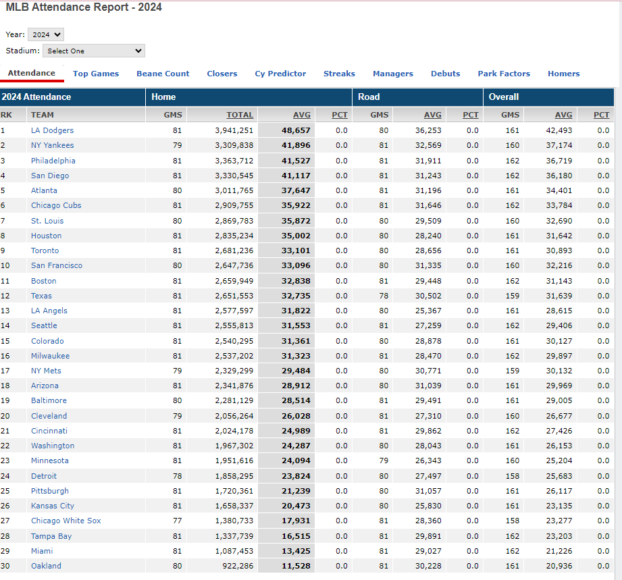
Task: Open the Cy Predictor tab
Action: tap(280, 74)
